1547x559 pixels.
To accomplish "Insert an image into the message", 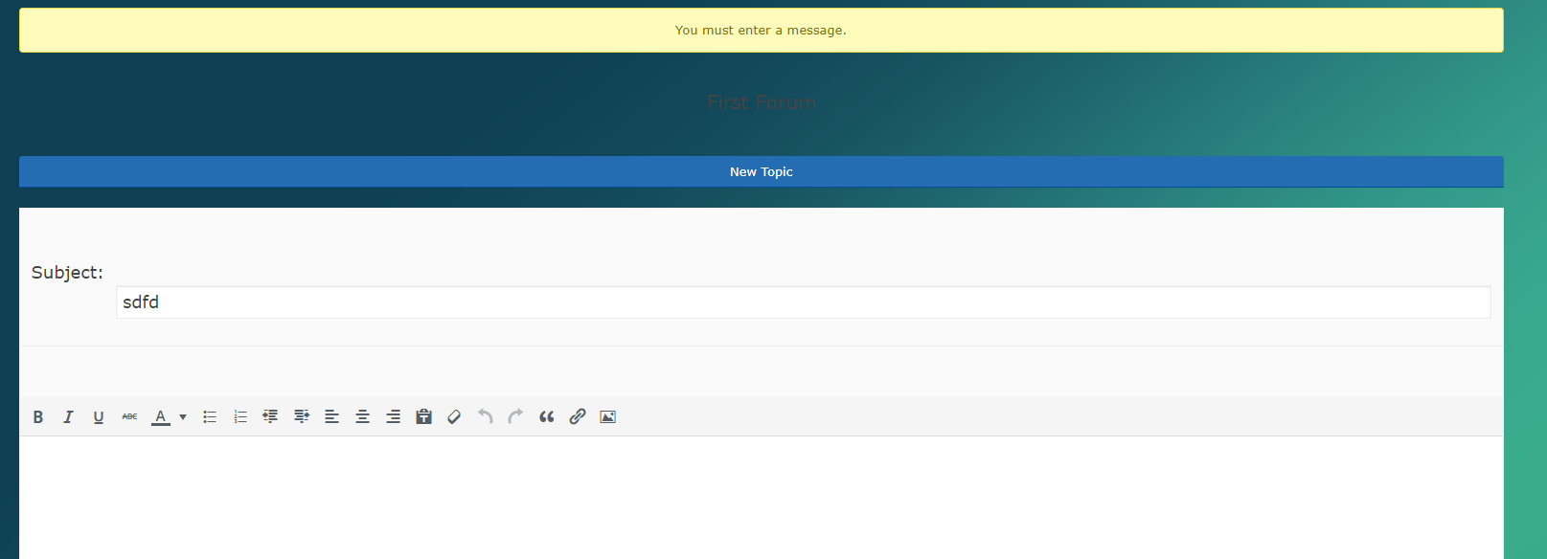I will coord(608,417).
